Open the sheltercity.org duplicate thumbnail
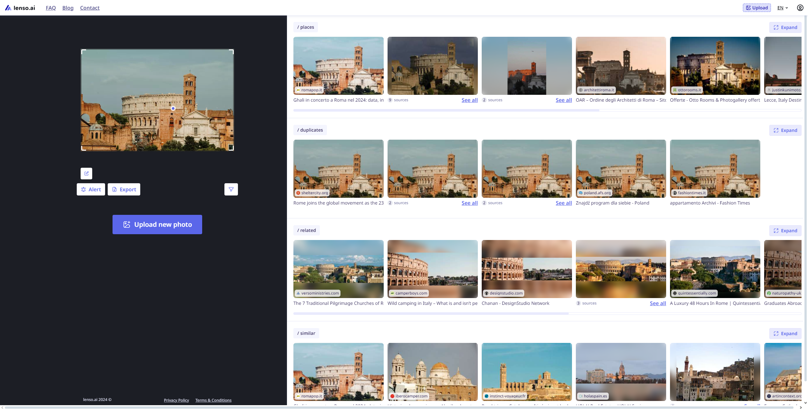 [338, 168]
